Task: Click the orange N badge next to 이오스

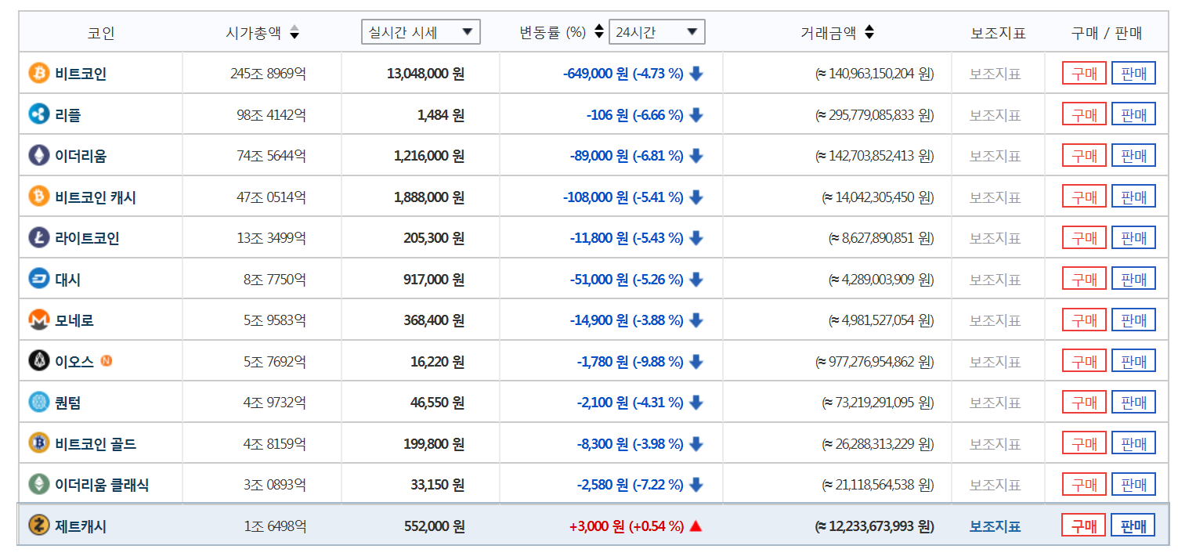Action: [107, 361]
